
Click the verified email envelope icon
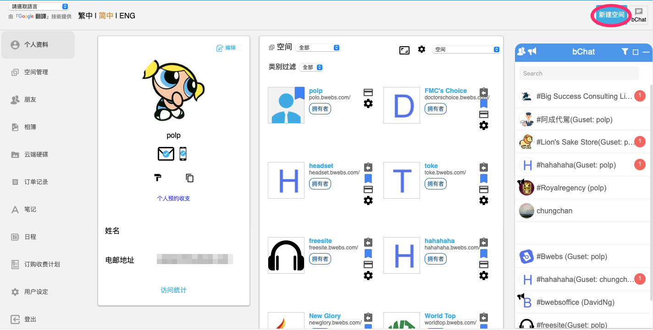point(166,154)
